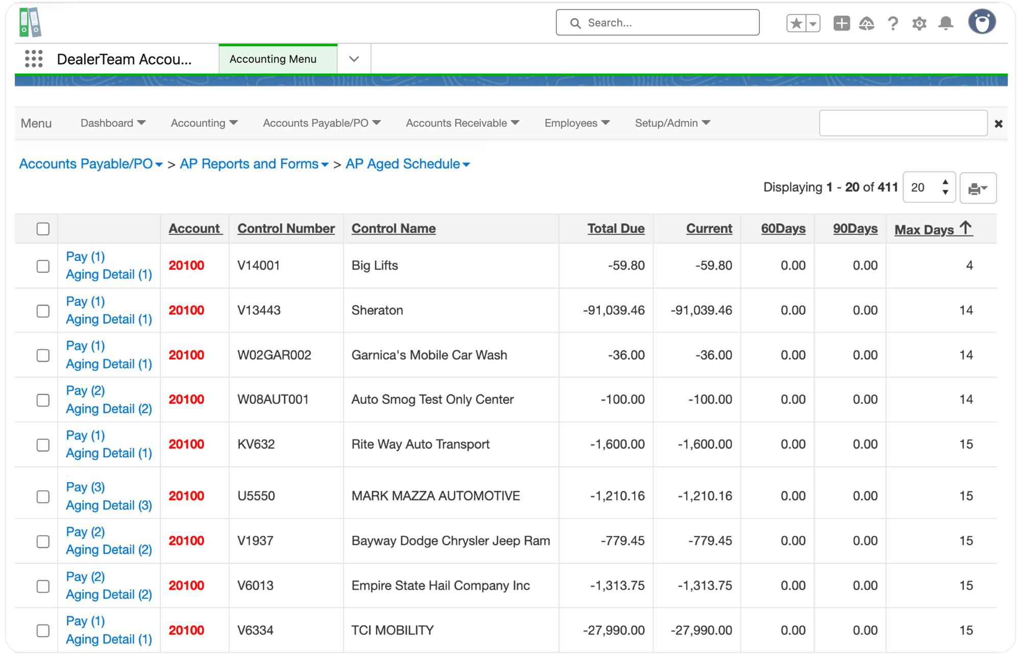1021x658 pixels.
Task: Sort by 90Days column header
Action: 855,228
